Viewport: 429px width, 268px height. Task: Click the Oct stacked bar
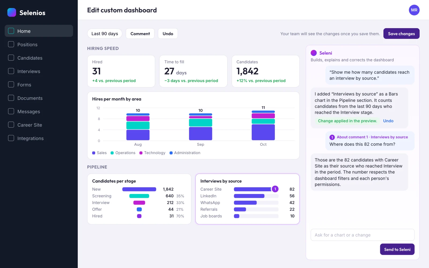tap(263, 125)
